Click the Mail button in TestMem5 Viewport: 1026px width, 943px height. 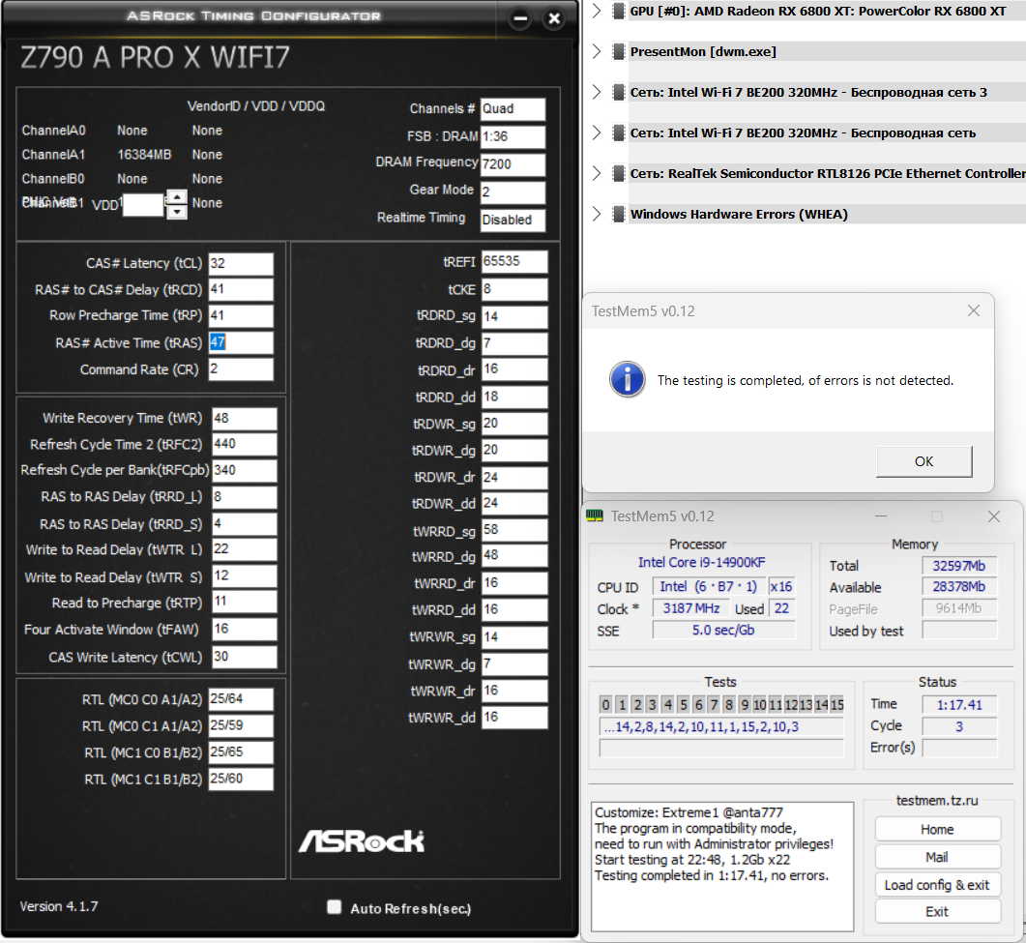point(937,857)
